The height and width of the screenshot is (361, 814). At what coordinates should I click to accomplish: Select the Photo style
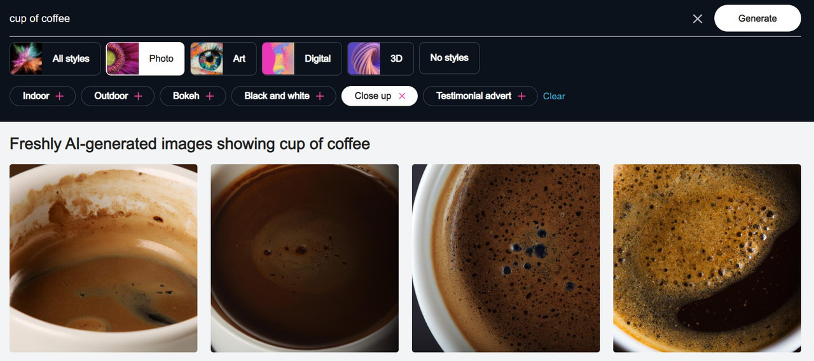click(145, 59)
